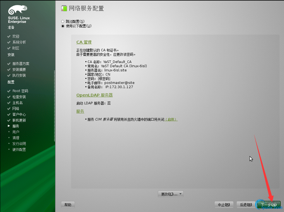The height and width of the screenshot is (212, 284).
Task: Select the 服务器方案 step in sidebar
Action: (x=21, y=64)
